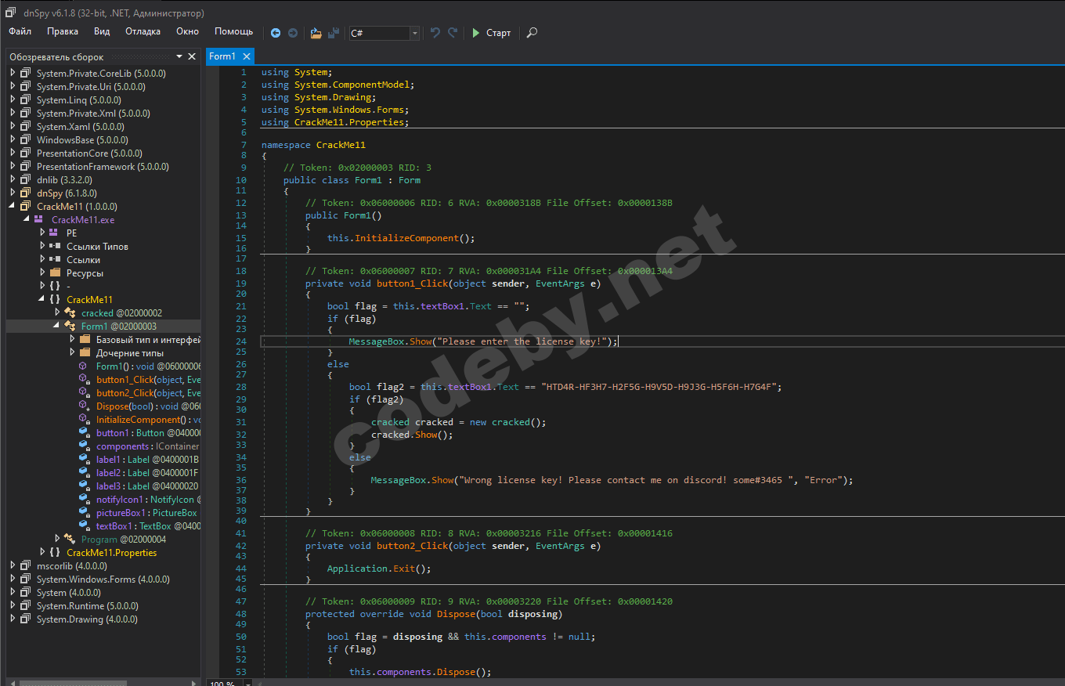The image size is (1065, 686).
Task: Expand the cracked class node
Action: [x=57, y=312]
